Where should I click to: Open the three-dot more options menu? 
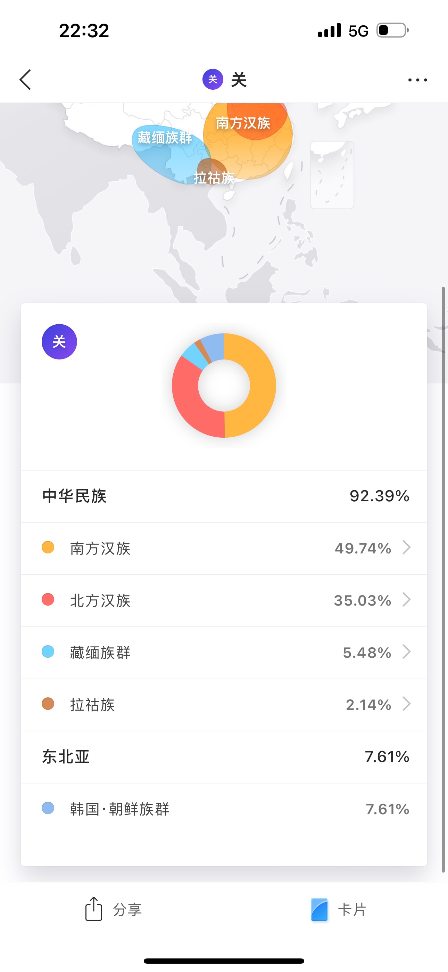418,80
